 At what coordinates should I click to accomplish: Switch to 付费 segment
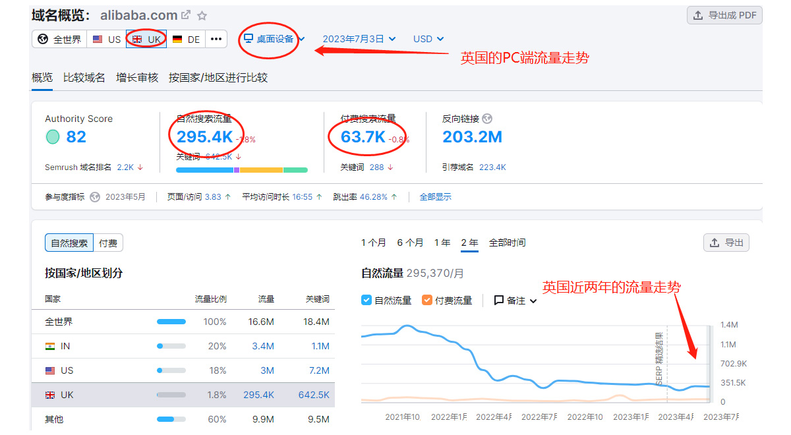pos(108,243)
